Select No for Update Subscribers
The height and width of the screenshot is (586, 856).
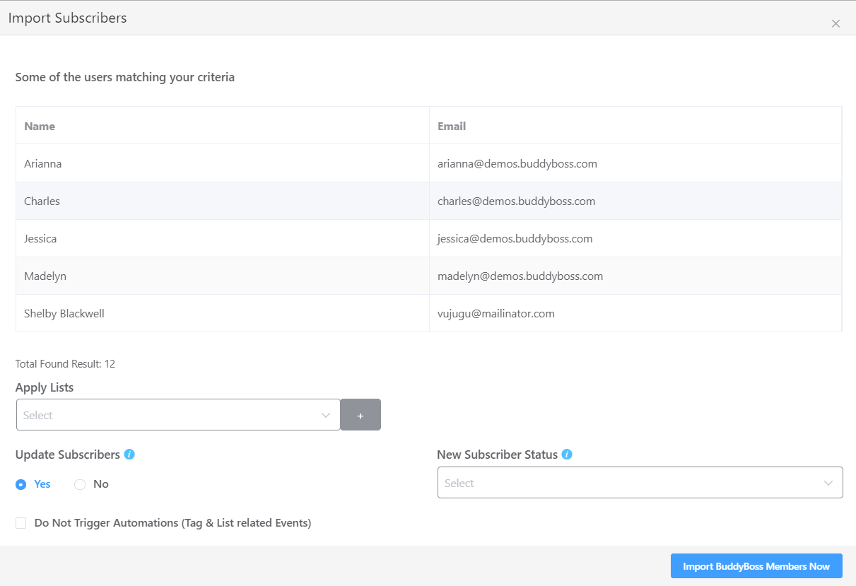(80, 484)
